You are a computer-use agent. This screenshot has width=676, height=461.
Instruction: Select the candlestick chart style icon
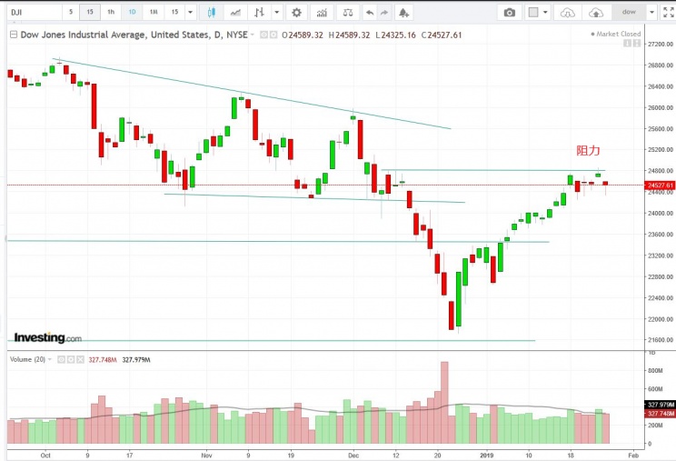pos(212,13)
